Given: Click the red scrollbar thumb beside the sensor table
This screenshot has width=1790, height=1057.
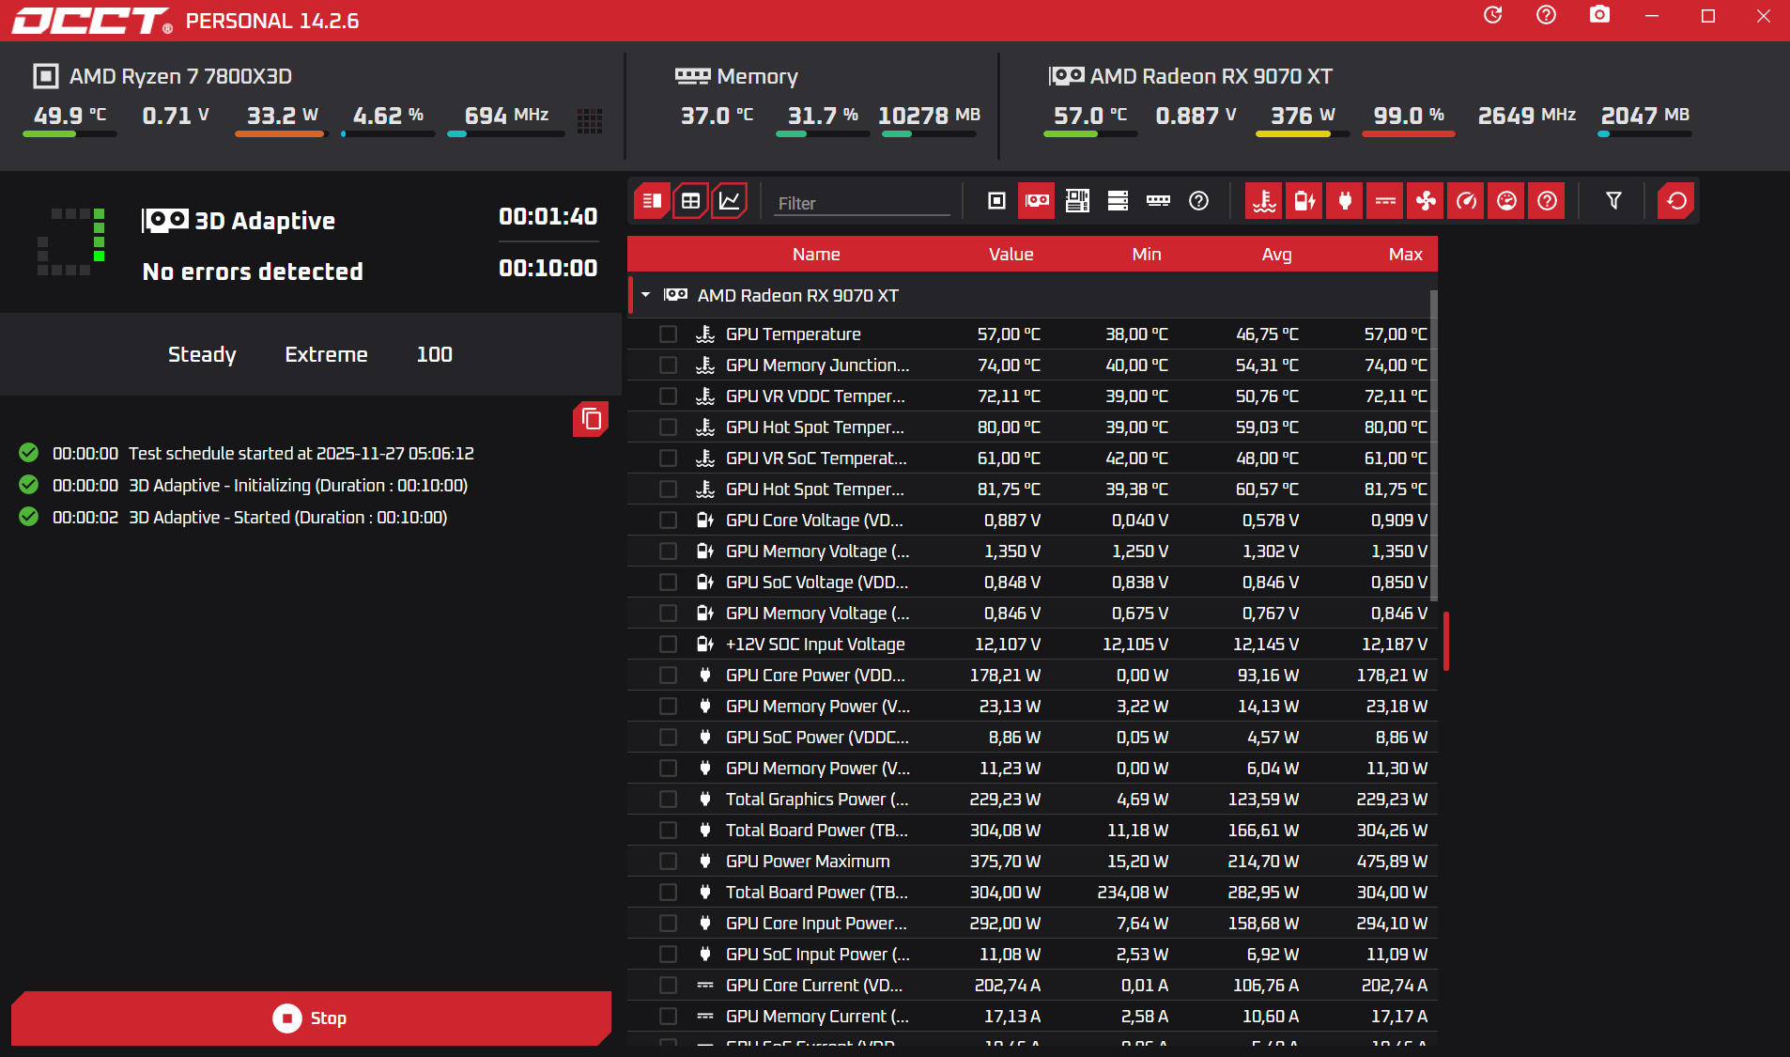Looking at the screenshot, I should click(1446, 641).
